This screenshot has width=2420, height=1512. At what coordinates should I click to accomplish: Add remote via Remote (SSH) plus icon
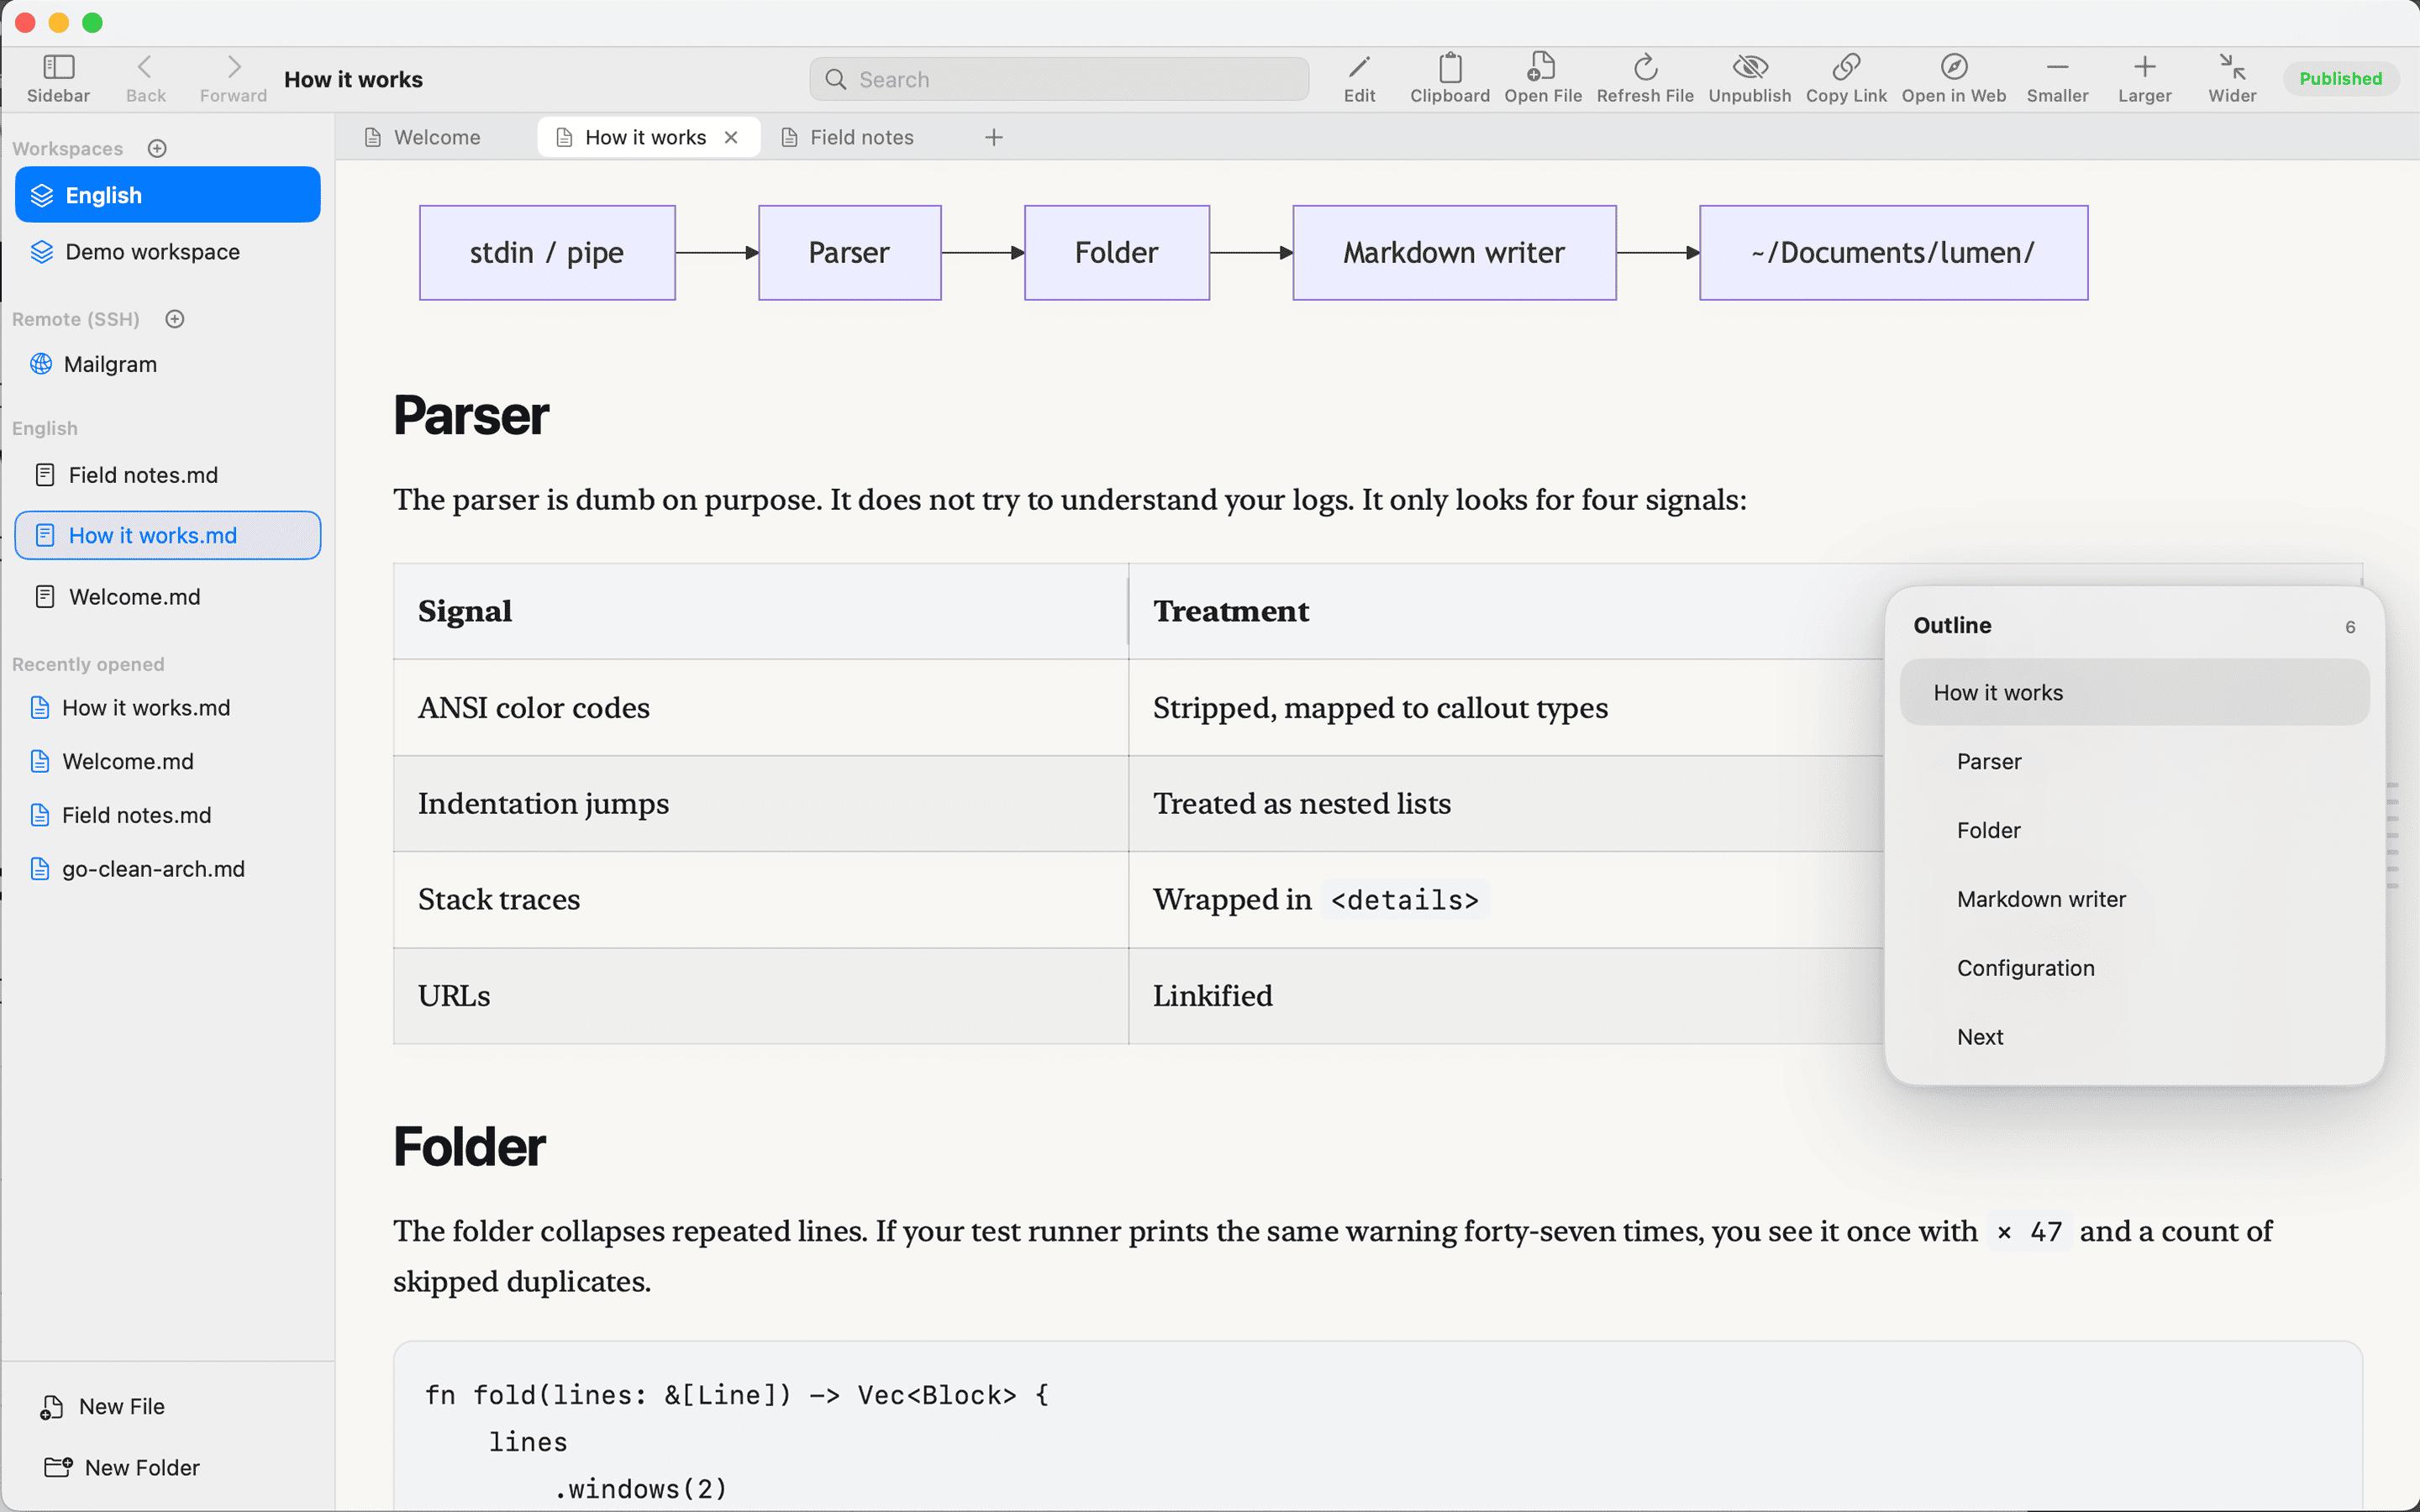[175, 319]
